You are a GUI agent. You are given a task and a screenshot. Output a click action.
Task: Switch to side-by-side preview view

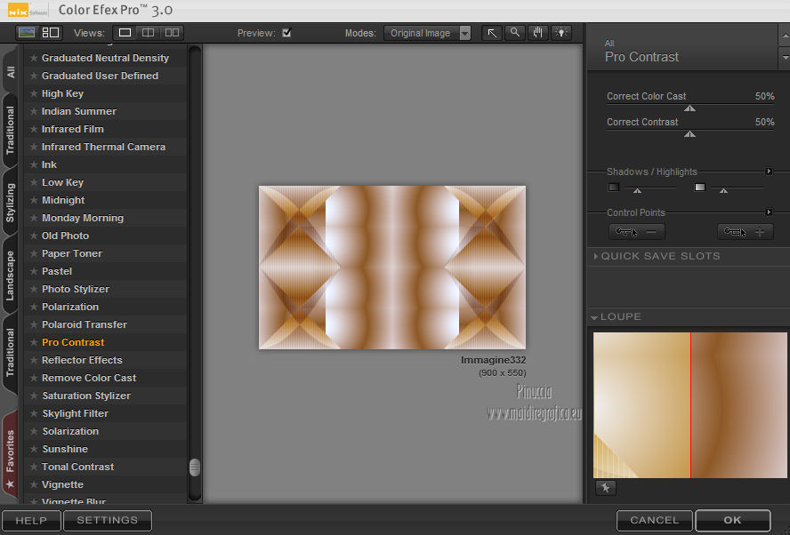[172, 33]
